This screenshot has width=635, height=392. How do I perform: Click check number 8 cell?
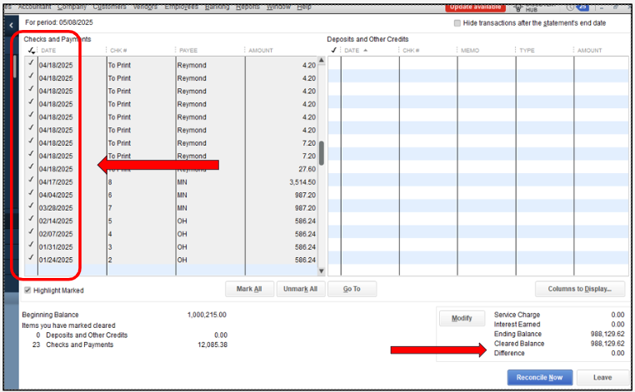pyautogui.click(x=141, y=182)
